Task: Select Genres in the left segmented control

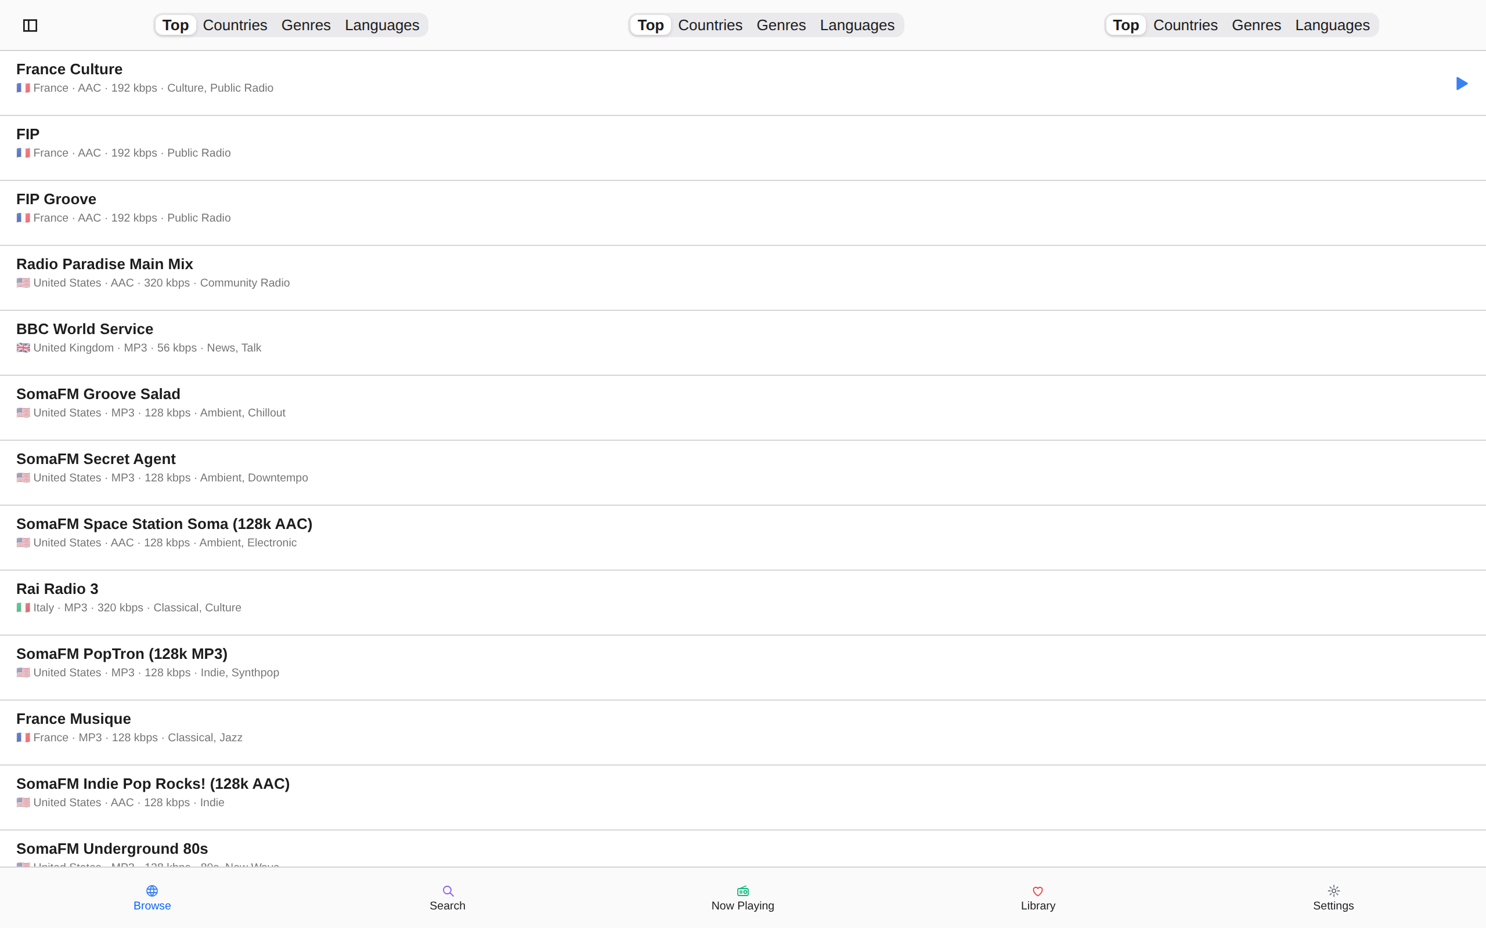Action: click(x=306, y=25)
